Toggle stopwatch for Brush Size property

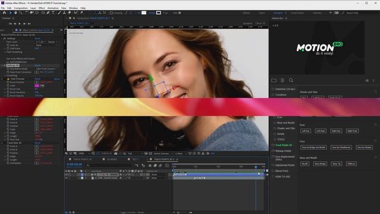(x=8, y=89)
